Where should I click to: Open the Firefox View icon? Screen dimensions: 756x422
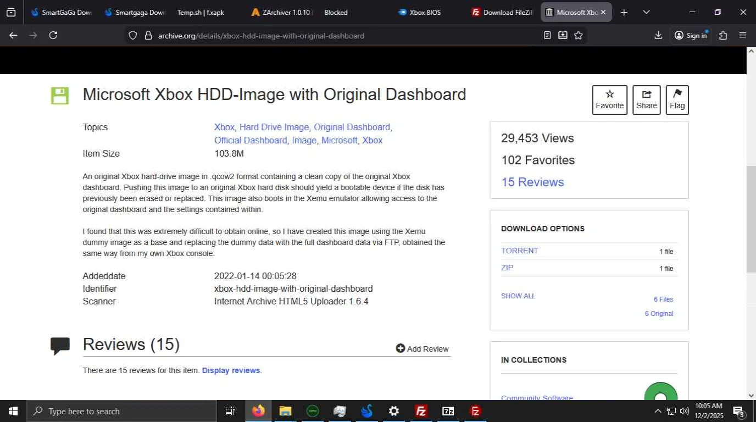11,12
